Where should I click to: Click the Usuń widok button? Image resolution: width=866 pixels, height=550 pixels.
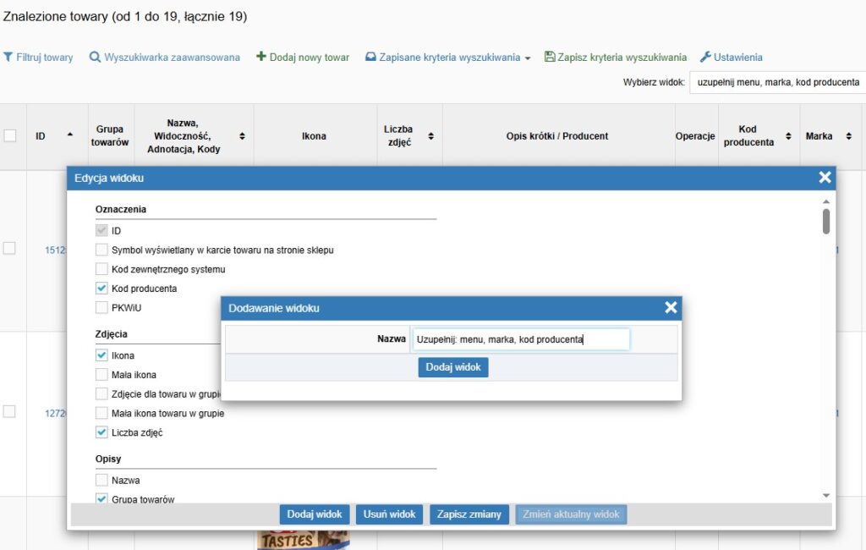pos(390,514)
